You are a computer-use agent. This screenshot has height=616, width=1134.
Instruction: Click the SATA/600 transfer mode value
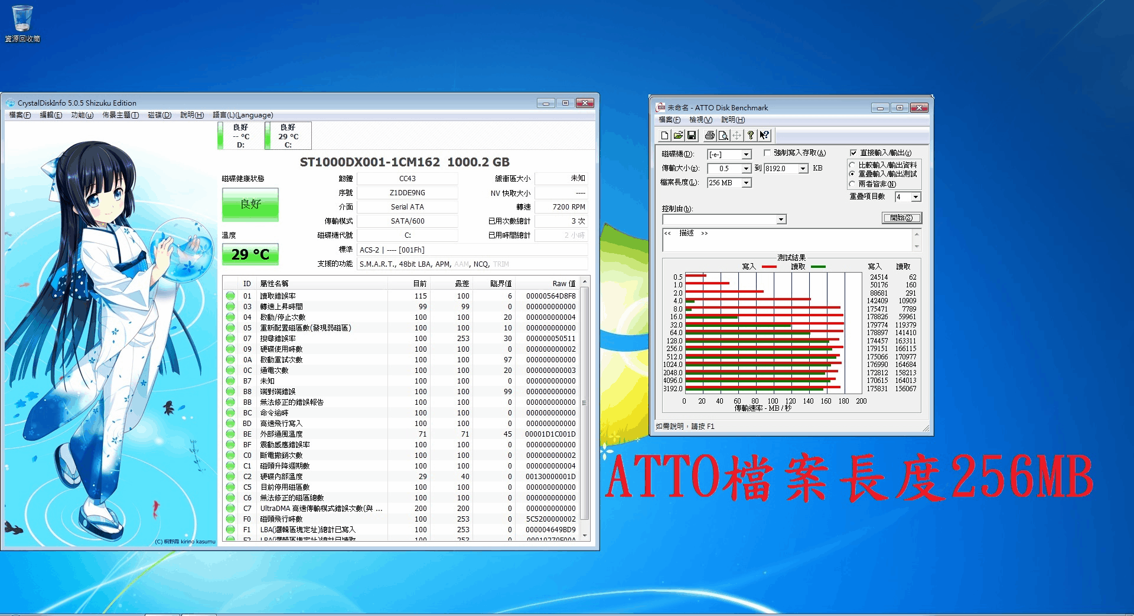click(408, 221)
